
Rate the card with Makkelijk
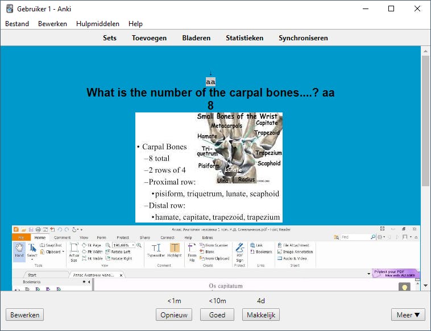[x=260, y=315]
